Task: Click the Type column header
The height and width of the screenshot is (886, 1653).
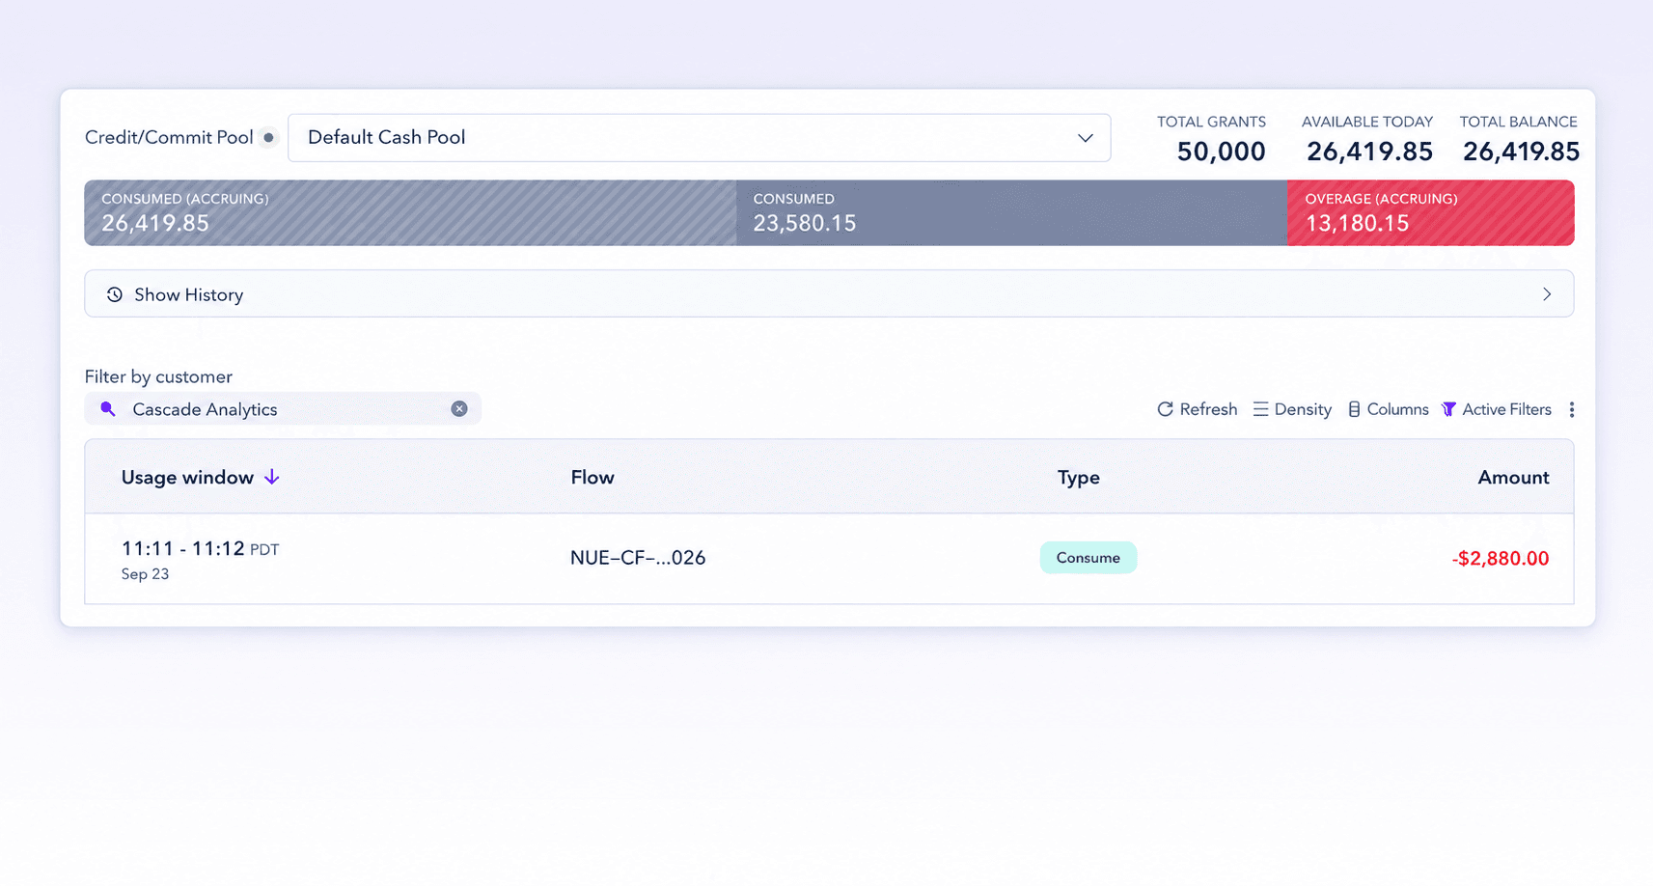Action: coord(1079,478)
